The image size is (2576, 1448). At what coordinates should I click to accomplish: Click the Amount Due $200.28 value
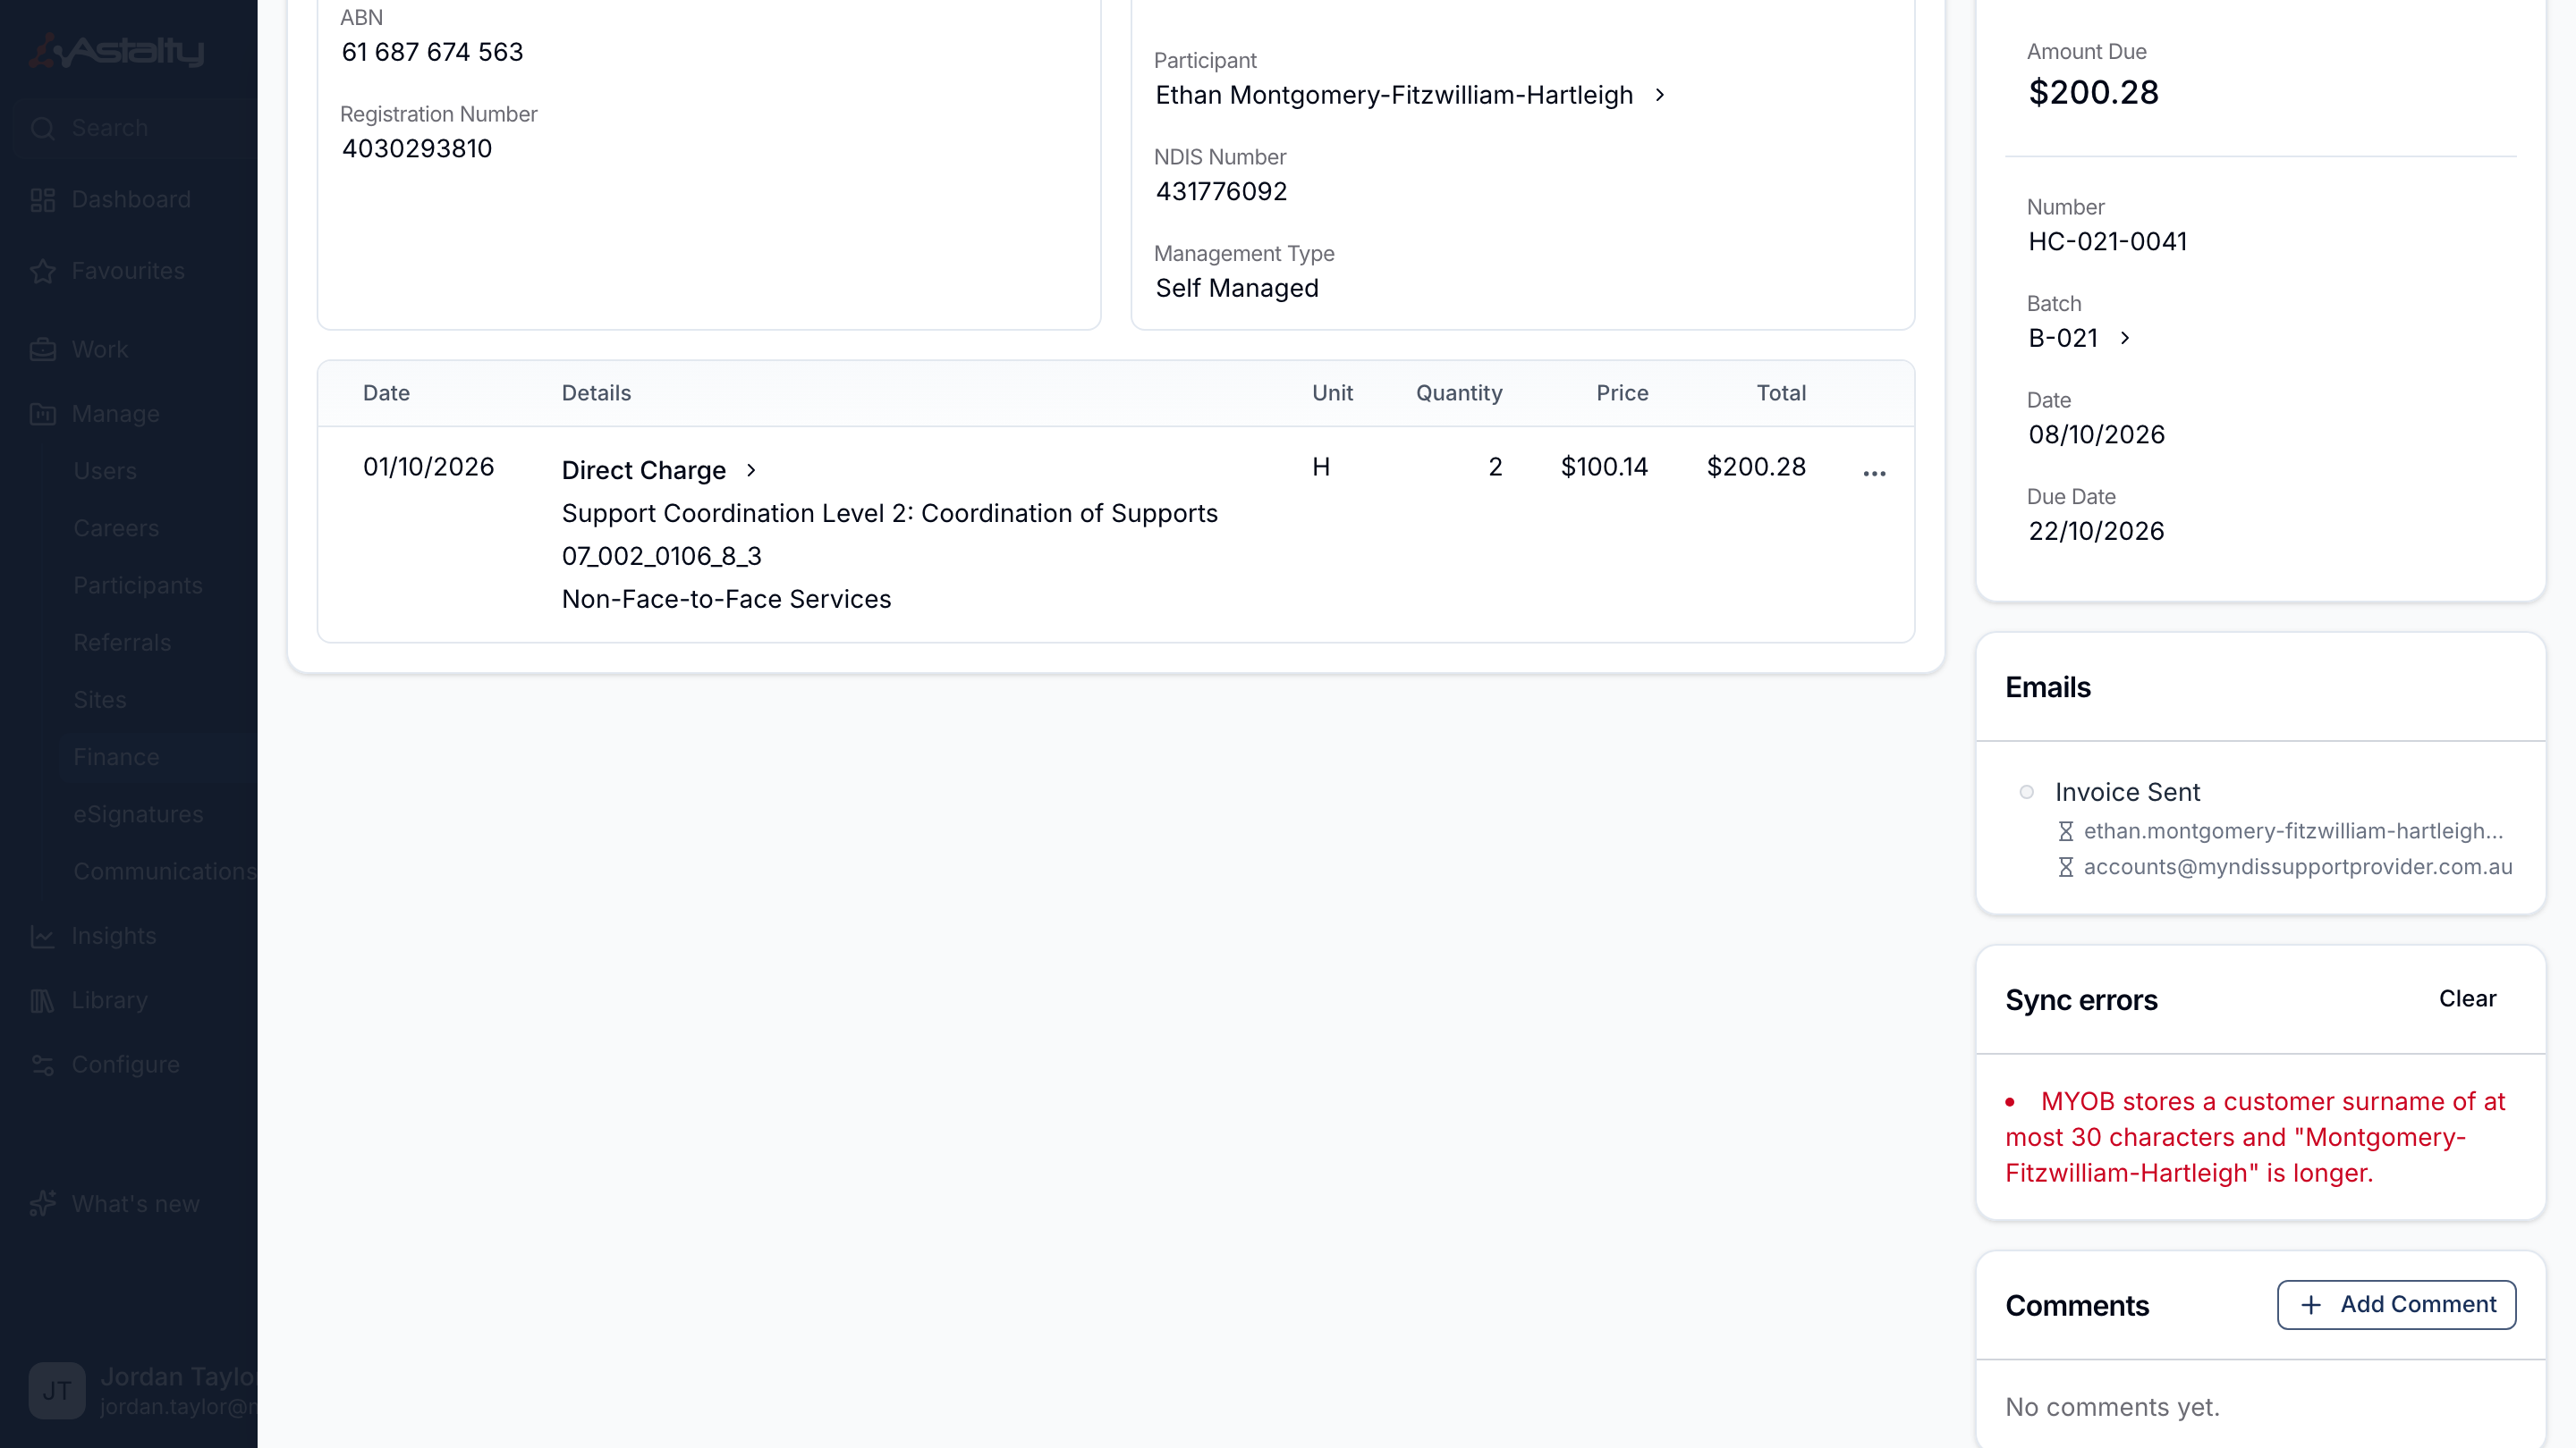point(2093,93)
